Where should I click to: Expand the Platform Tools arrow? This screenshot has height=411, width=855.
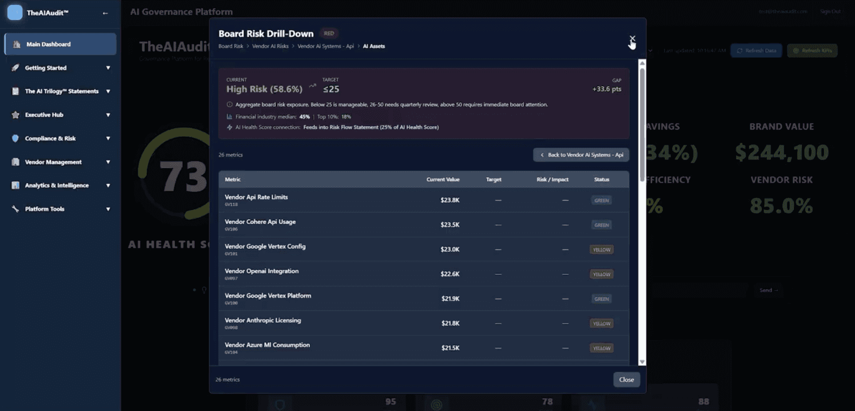click(108, 209)
